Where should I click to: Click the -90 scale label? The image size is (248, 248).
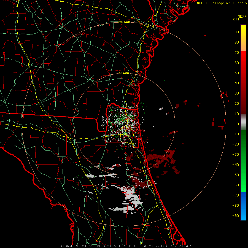point(236,216)
